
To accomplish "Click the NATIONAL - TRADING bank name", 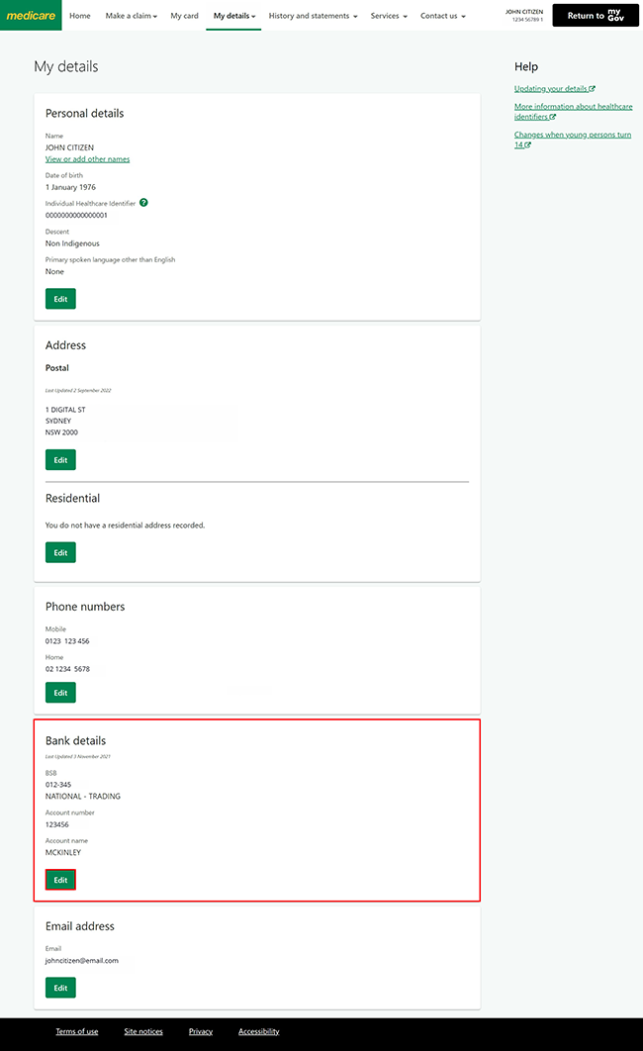I will [83, 797].
